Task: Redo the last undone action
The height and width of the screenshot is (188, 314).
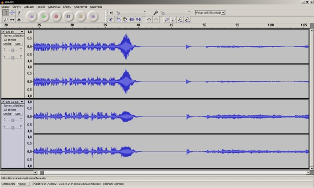Action: point(156,19)
